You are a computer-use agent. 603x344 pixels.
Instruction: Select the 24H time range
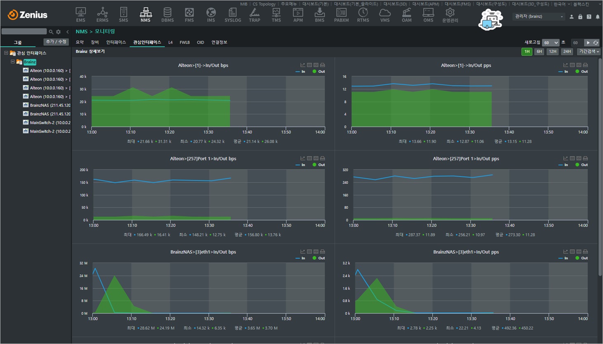(567, 51)
